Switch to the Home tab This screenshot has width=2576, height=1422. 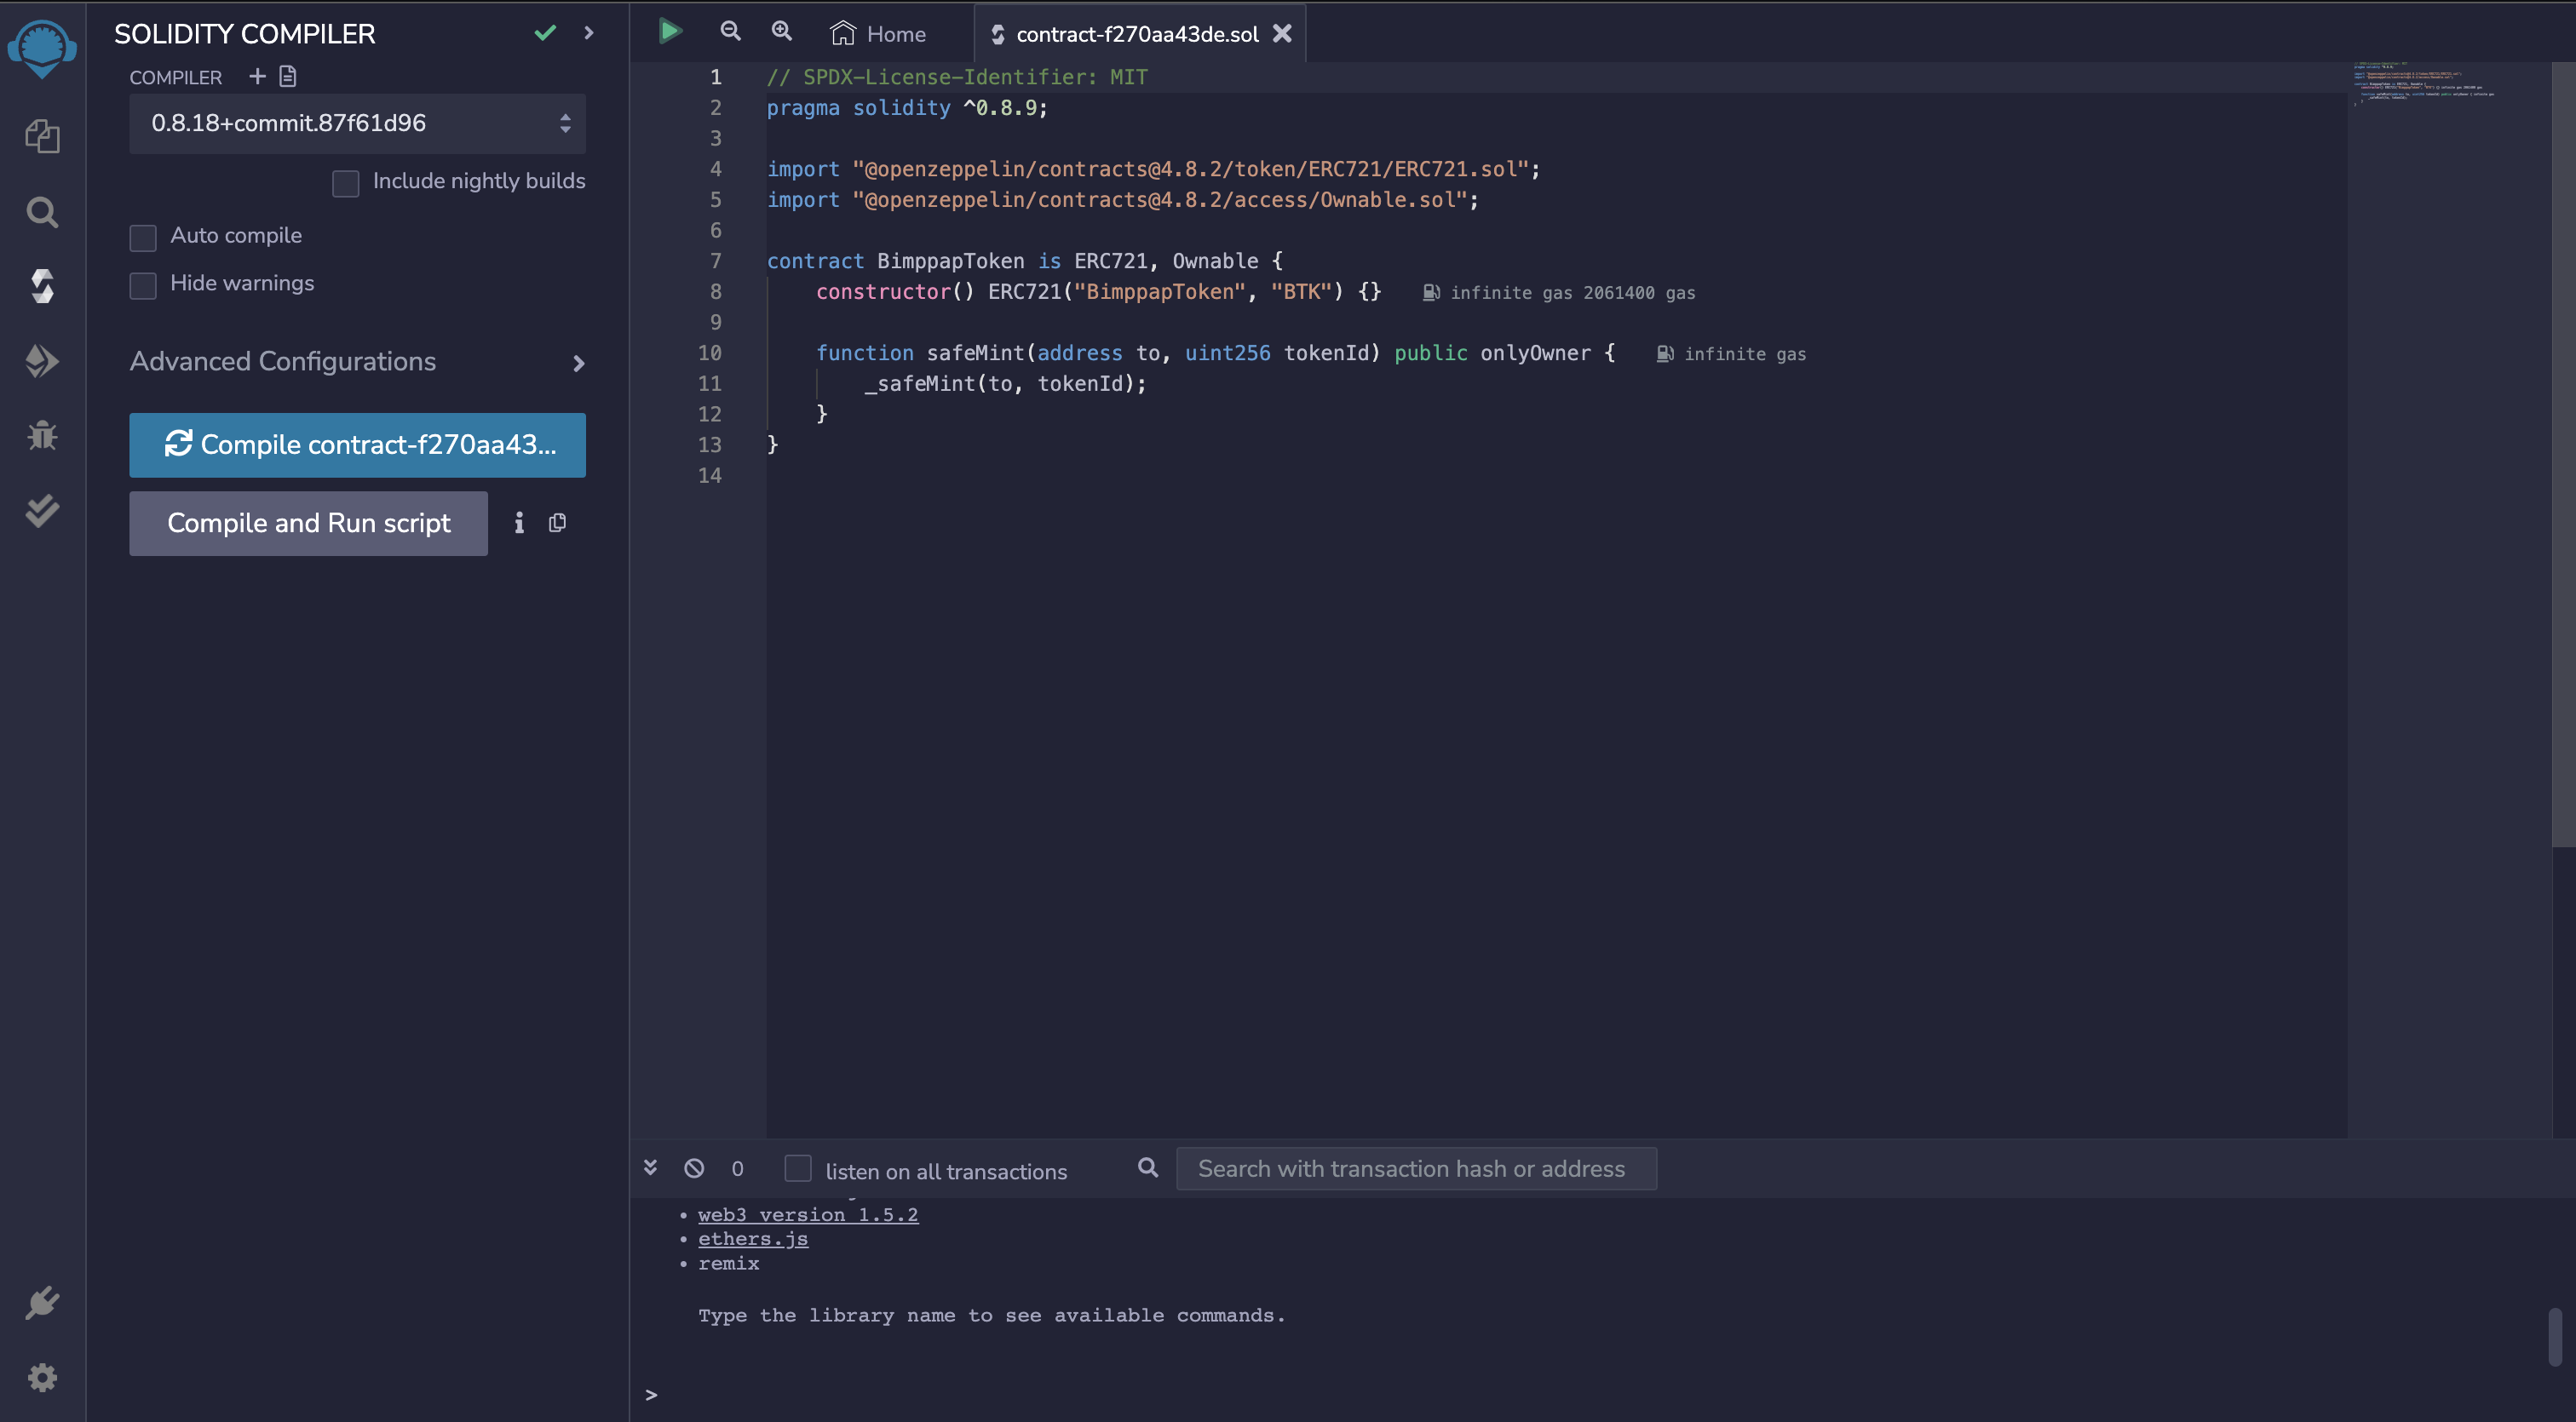(x=879, y=34)
